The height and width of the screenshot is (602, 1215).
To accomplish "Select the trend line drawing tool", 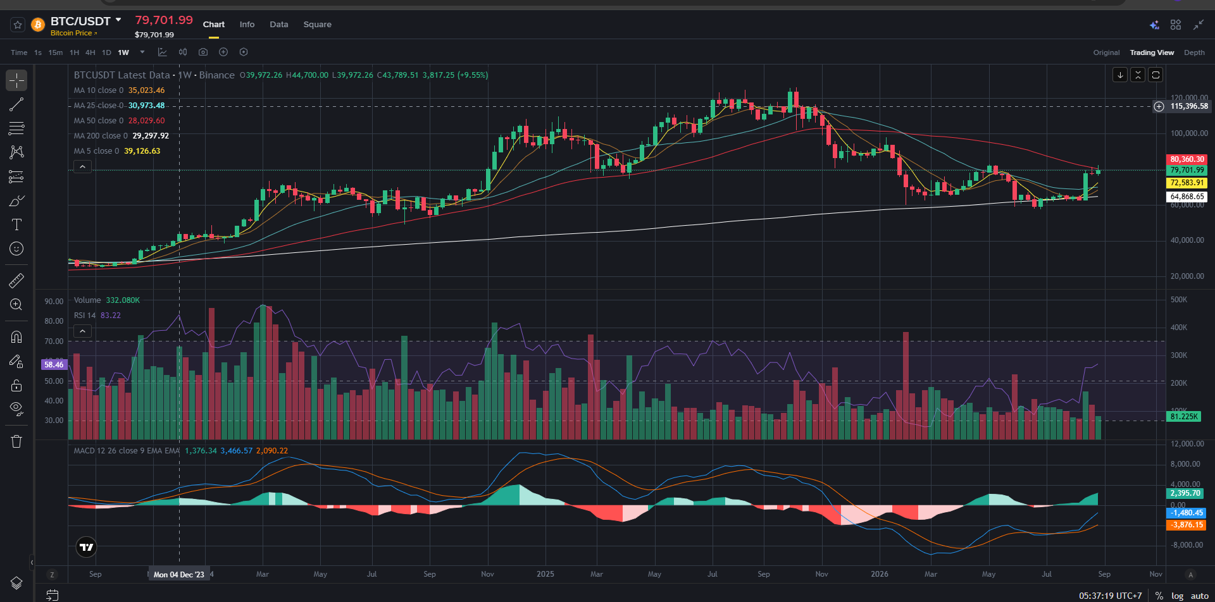I will click(16, 104).
